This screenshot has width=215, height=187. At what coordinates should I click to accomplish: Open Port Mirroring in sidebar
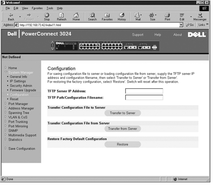pyautogui.click(x=18, y=126)
